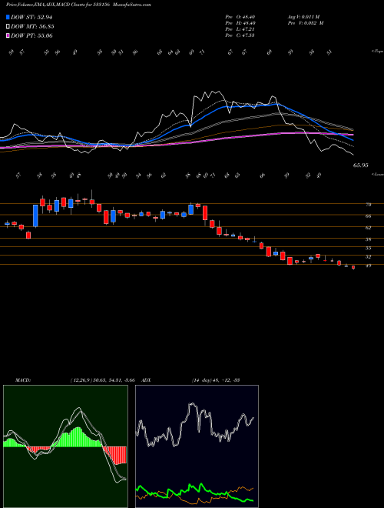Click the Pre L: 47.21 value
The image size is (384, 508).
(240, 29)
